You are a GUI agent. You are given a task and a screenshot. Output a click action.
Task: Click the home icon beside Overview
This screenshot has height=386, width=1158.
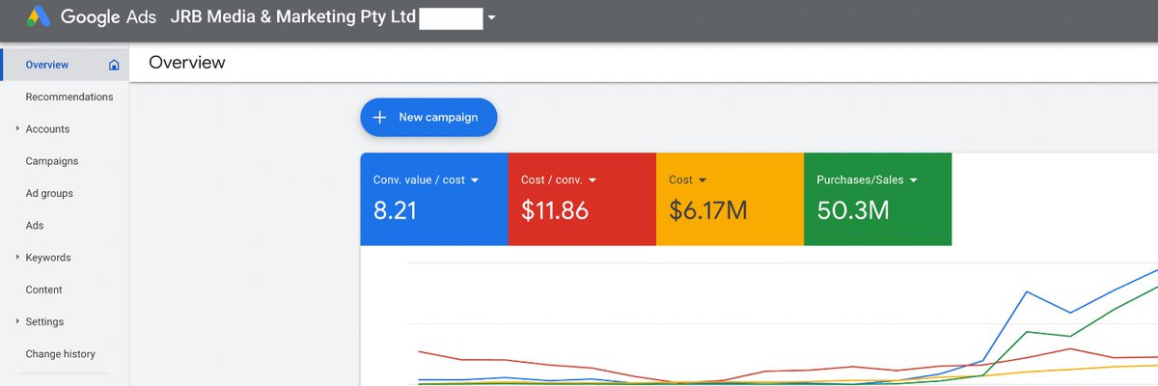(x=114, y=66)
